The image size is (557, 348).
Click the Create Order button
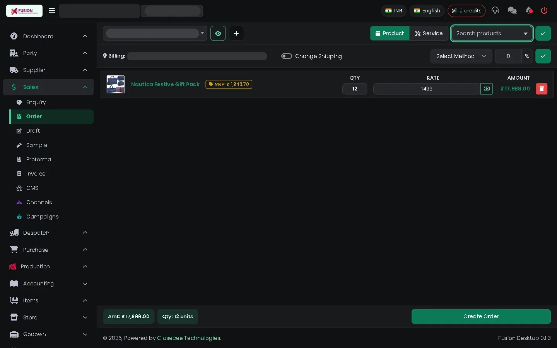(x=481, y=316)
